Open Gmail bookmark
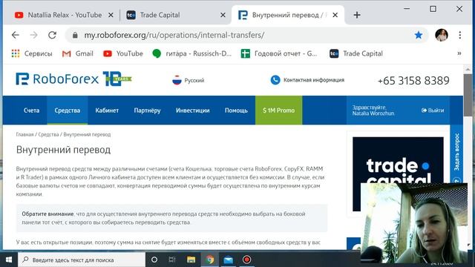 (77, 53)
